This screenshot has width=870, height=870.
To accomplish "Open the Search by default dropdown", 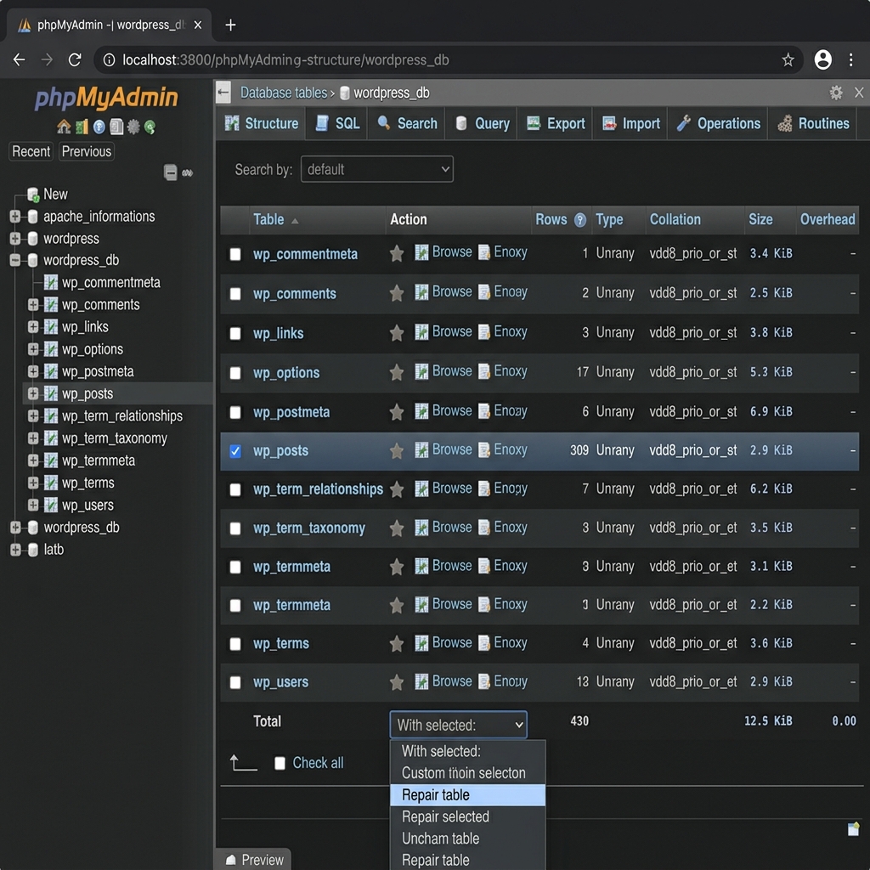I will pyautogui.click(x=376, y=169).
